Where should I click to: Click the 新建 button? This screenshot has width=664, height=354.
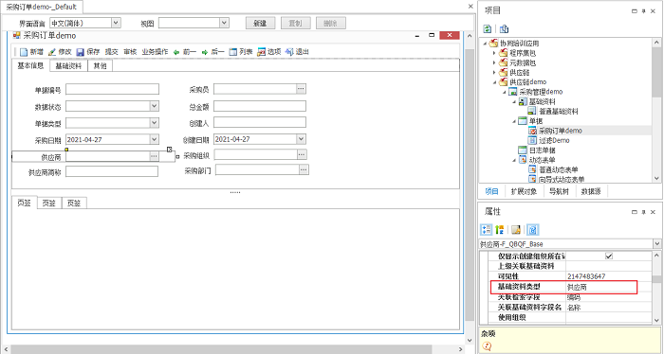click(x=260, y=24)
